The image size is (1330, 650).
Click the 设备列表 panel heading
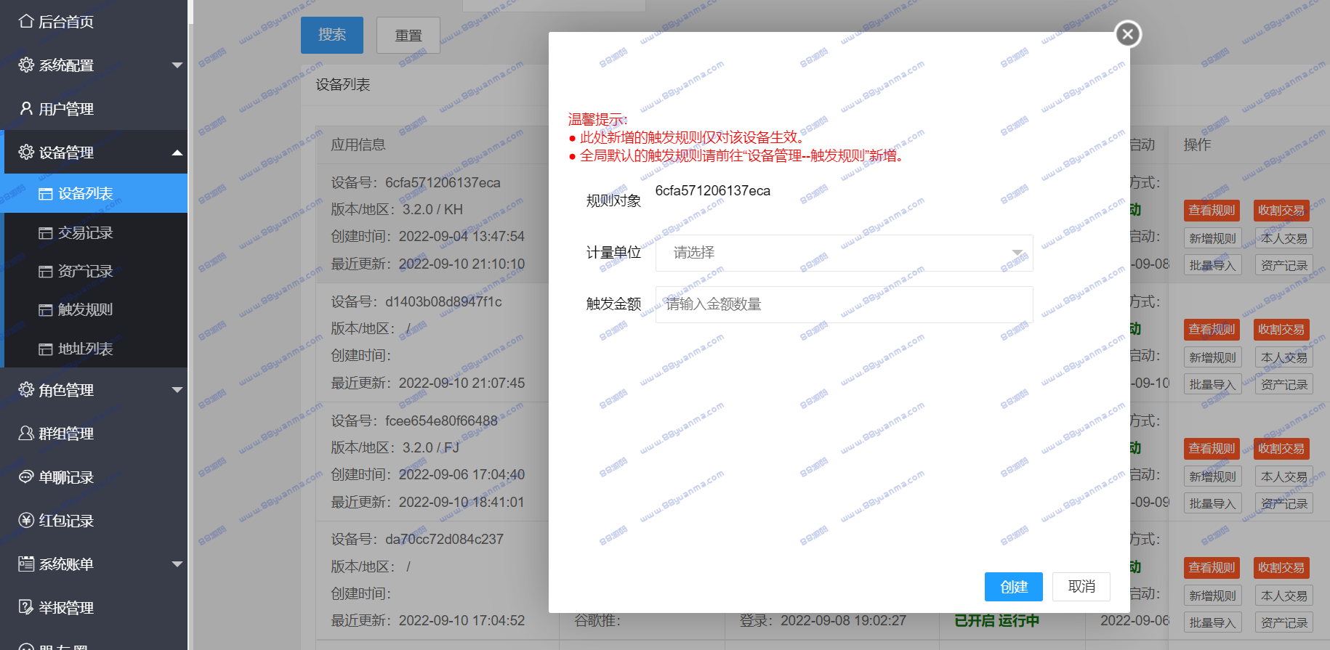(x=343, y=85)
